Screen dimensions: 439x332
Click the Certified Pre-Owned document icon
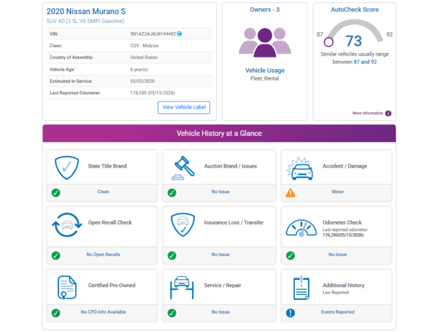click(67, 287)
